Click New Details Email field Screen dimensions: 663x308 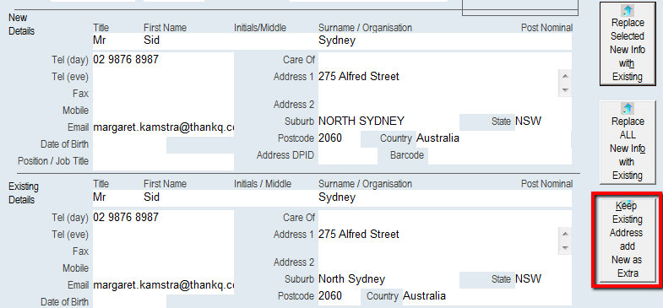pos(163,127)
